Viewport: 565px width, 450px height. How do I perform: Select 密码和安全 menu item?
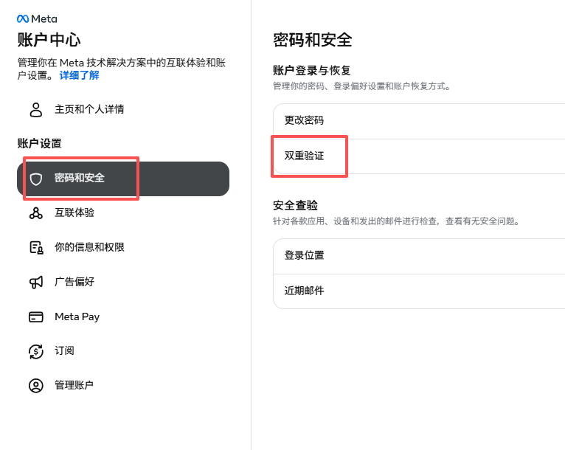123,179
